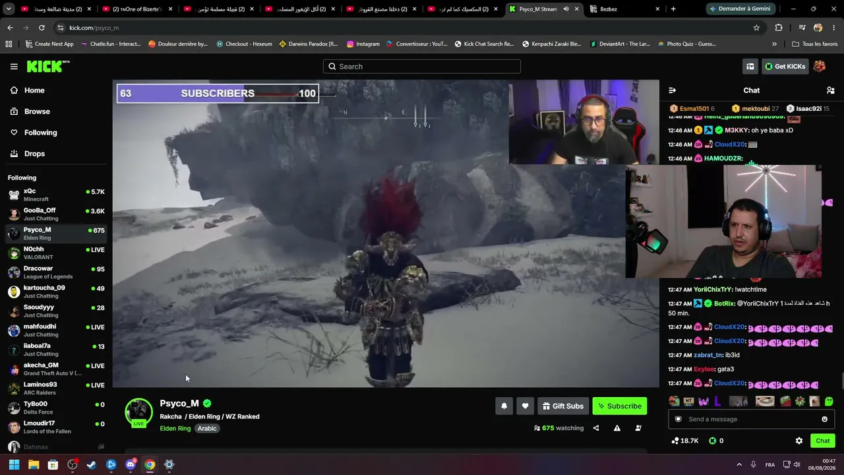The width and height of the screenshot is (844, 475).
Task: Reload the page
Action: pos(42,28)
